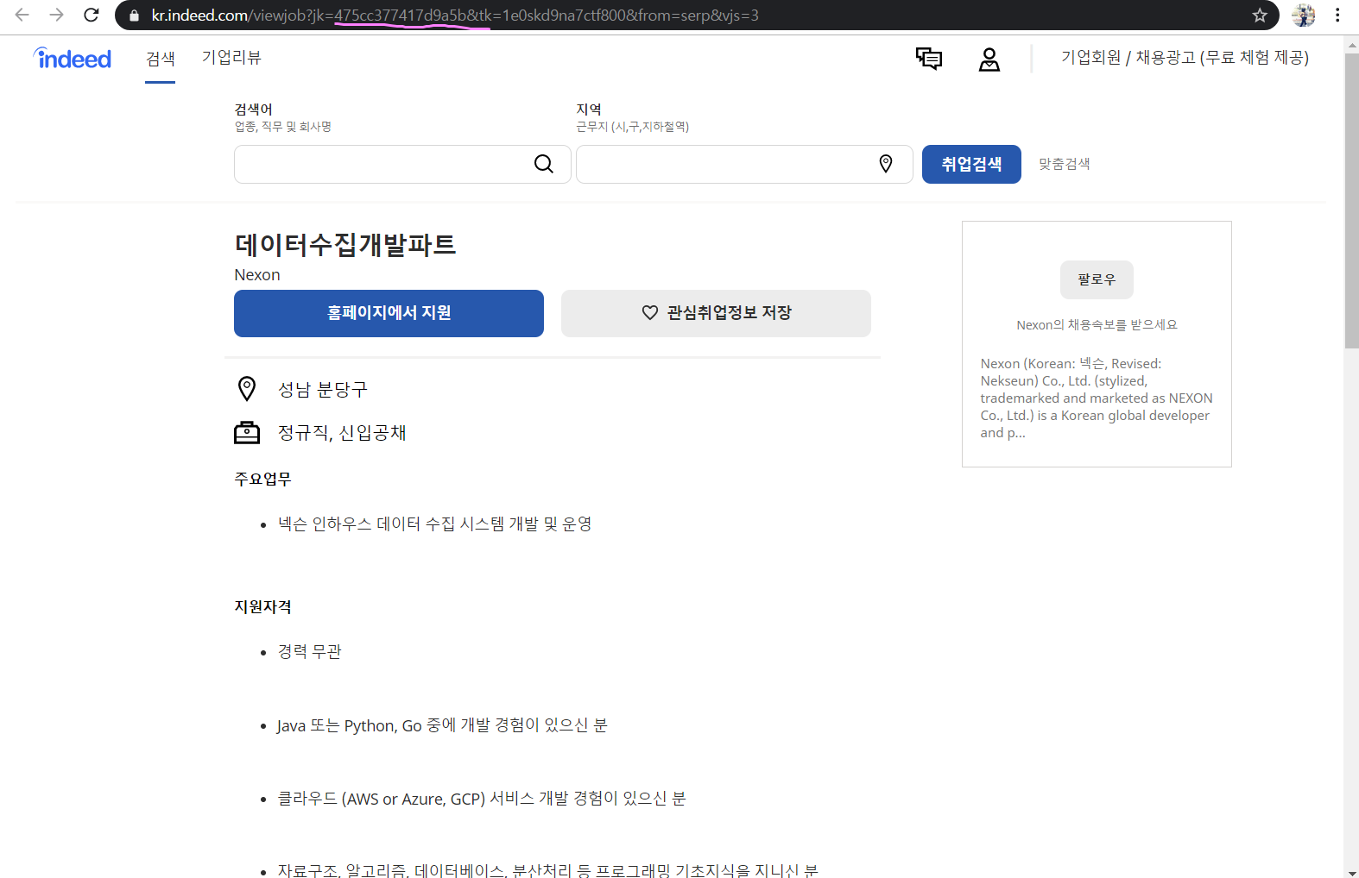
Task: Click 홈페이지에서 지원 apply button
Action: click(389, 313)
